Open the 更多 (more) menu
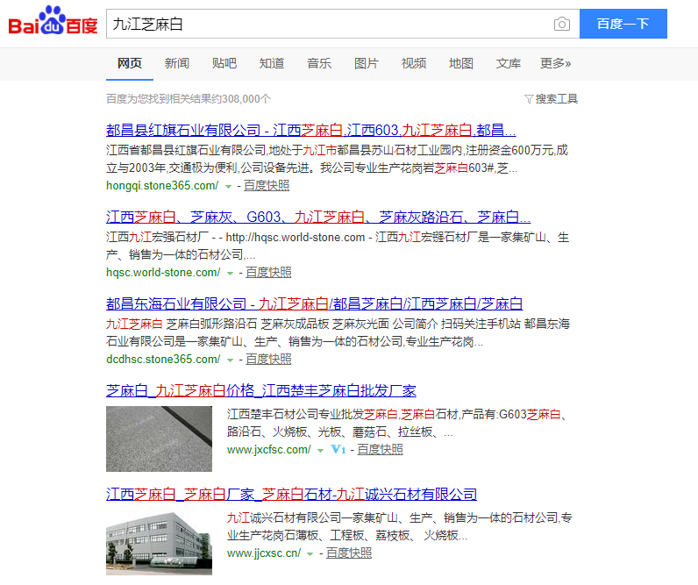This screenshot has width=698, height=585. [x=555, y=63]
